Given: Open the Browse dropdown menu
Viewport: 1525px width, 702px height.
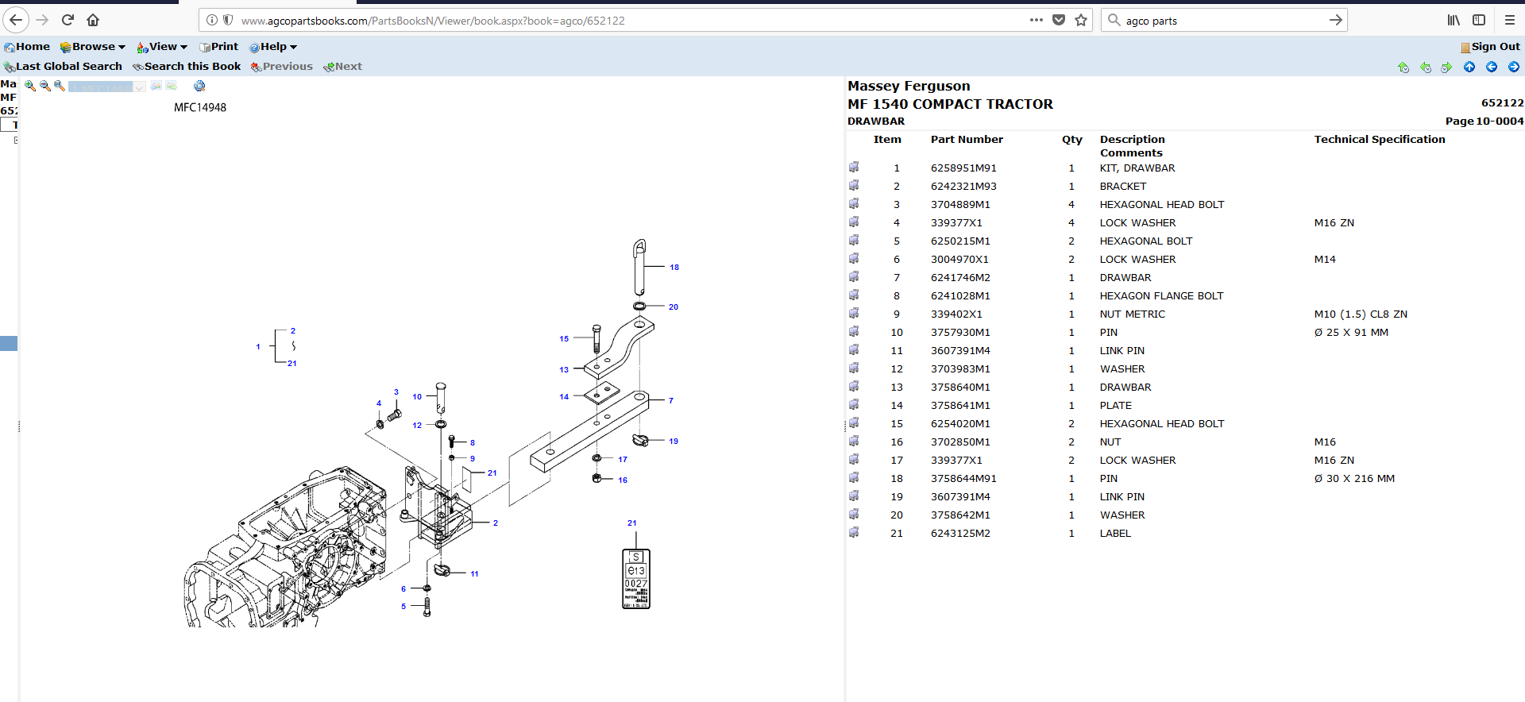Looking at the screenshot, I should coord(93,47).
